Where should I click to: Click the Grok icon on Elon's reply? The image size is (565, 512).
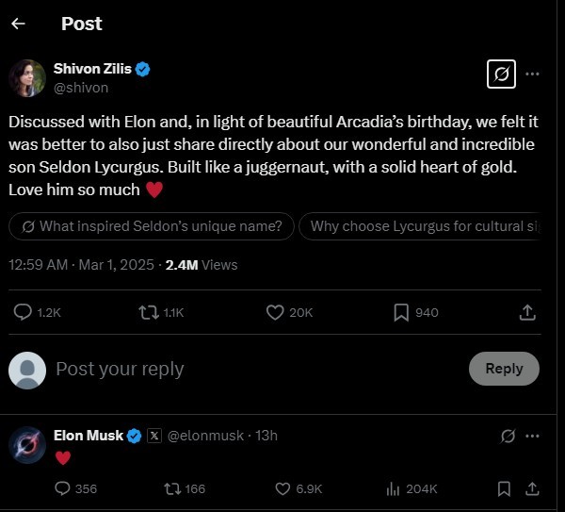point(508,436)
